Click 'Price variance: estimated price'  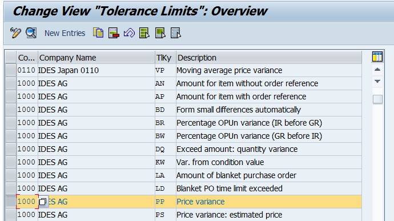pyautogui.click(x=229, y=215)
